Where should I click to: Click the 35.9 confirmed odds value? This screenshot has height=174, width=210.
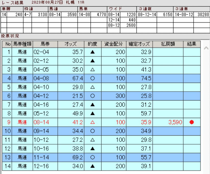pyautogui.click(x=146, y=122)
